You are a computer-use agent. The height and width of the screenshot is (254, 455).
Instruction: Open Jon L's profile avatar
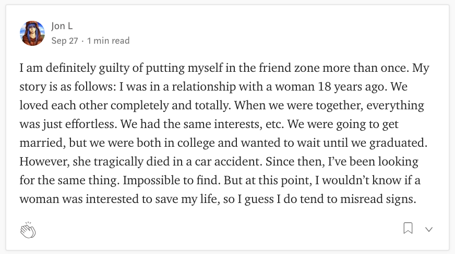tap(32, 33)
